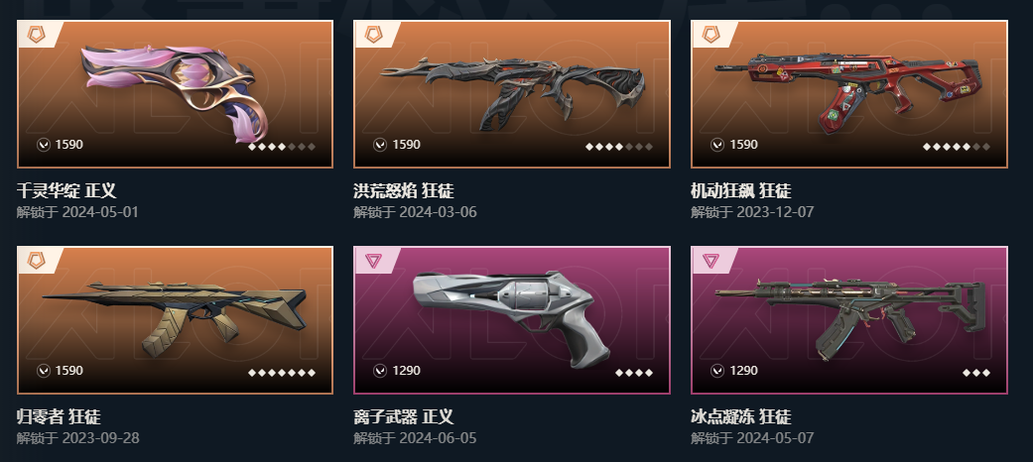This screenshot has height=462, width=1033.
Task: Click the tier badge on 归零者 狂徒 card
Action: tap(37, 261)
